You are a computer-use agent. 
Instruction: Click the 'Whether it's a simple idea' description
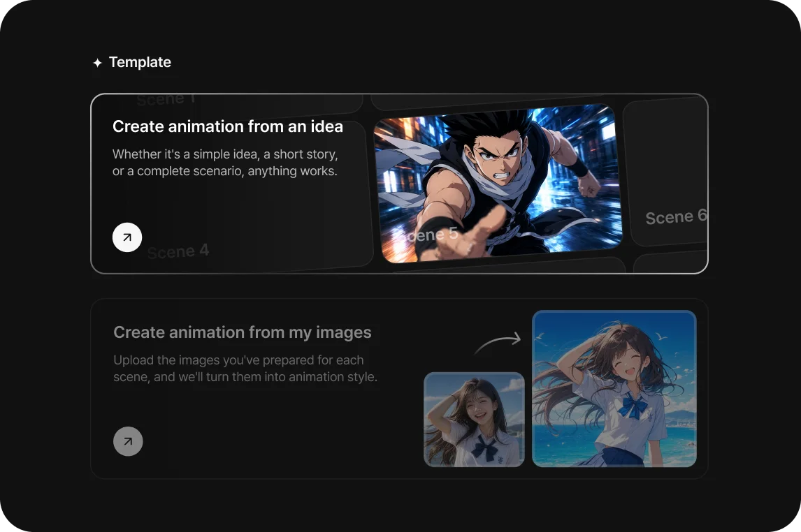225,162
